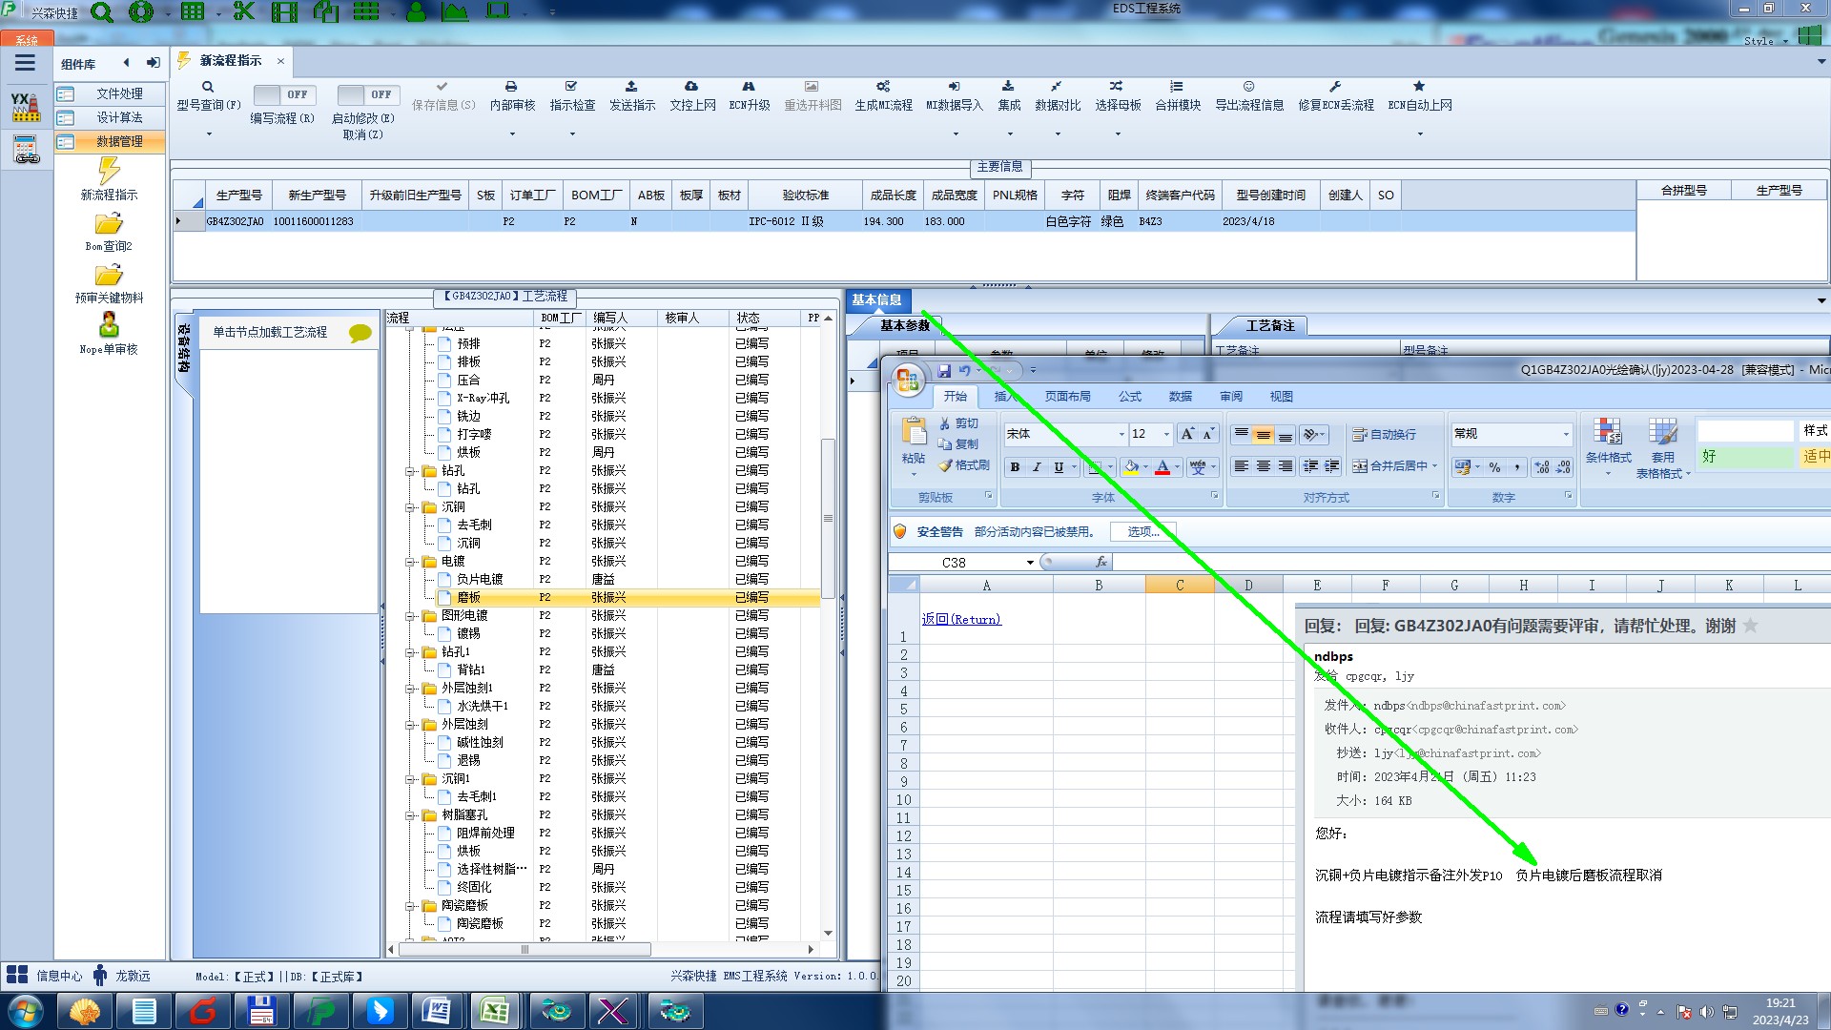The height and width of the screenshot is (1030, 1831).
Task: Click the 文控上网 cloud upload icon
Action: click(x=691, y=87)
